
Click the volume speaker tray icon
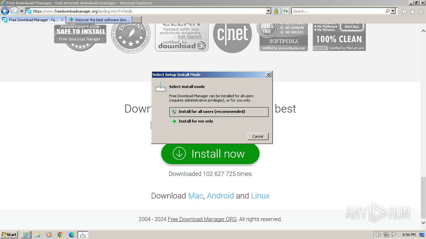click(x=378, y=235)
